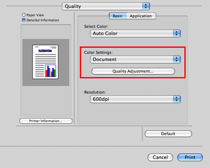Cancel the print dialog
The image size is (210, 168).
[160, 157]
